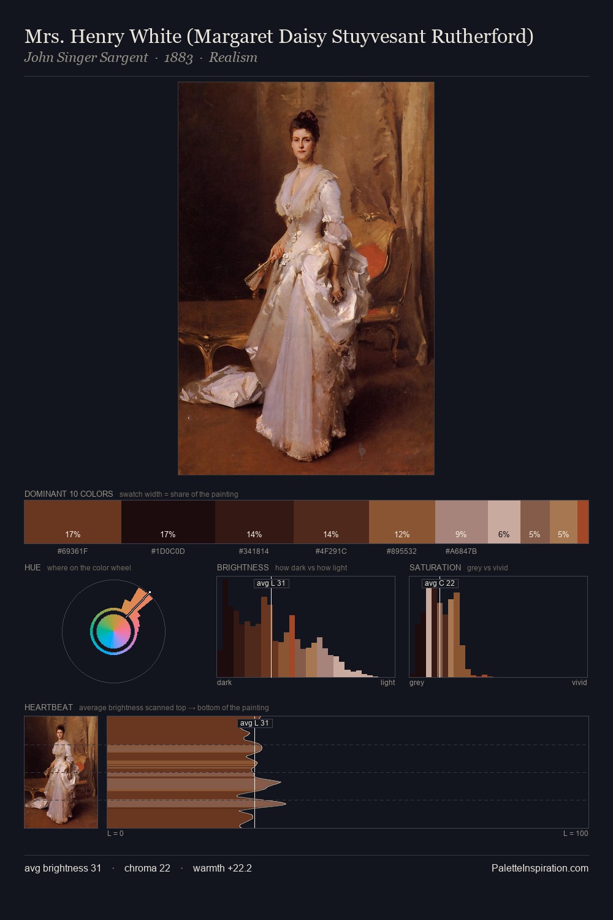
Task: Click the 'vivid' axis label under saturation
Action: point(579,683)
